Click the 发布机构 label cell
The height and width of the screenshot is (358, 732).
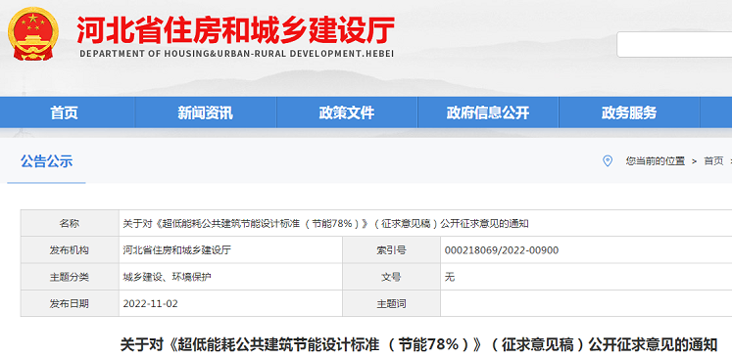(70, 250)
